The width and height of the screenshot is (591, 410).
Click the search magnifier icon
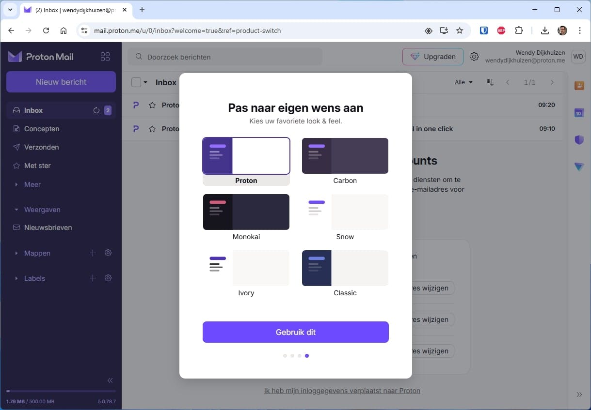(x=139, y=57)
